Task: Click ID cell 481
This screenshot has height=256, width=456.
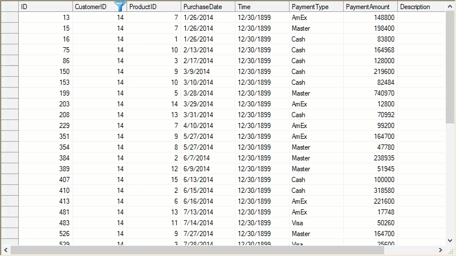Action: click(x=46, y=212)
